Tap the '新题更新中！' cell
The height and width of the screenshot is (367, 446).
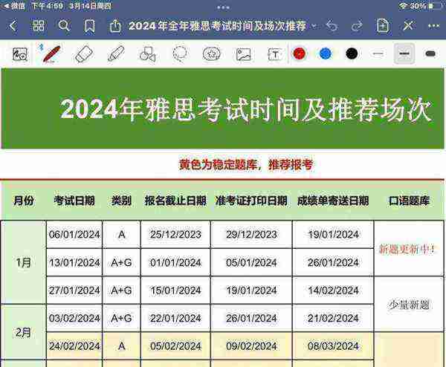click(409, 248)
